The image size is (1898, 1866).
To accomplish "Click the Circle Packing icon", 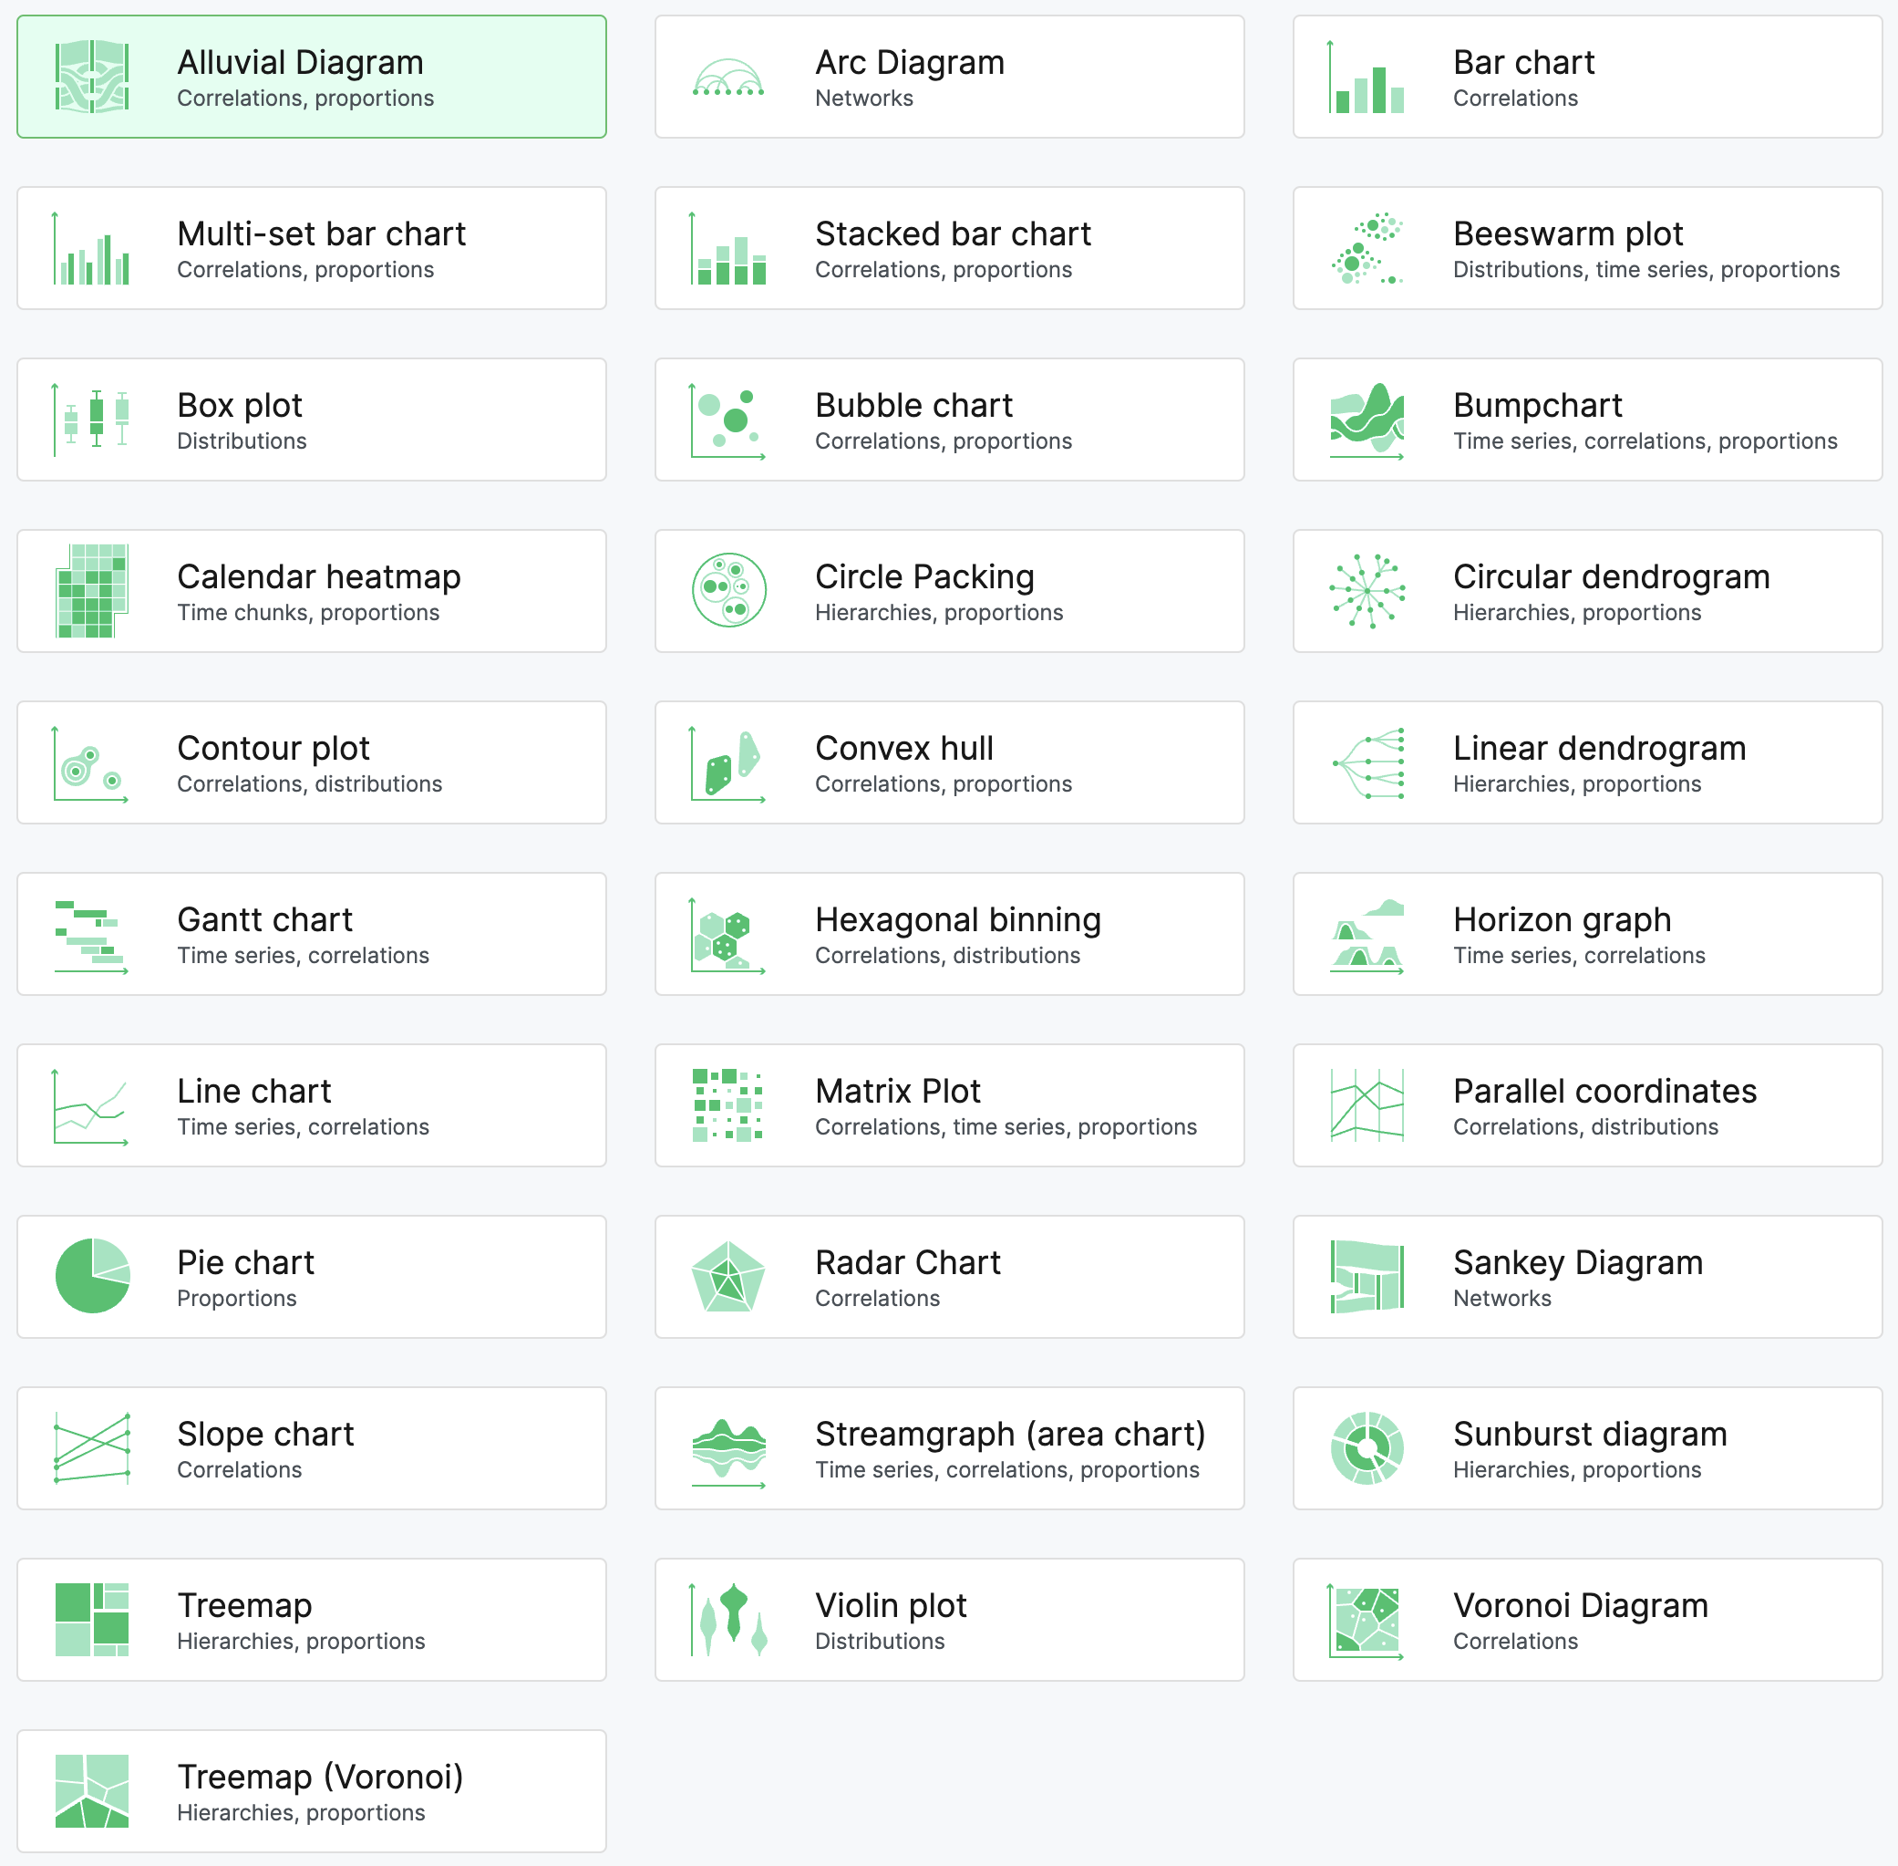I will (727, 590).
